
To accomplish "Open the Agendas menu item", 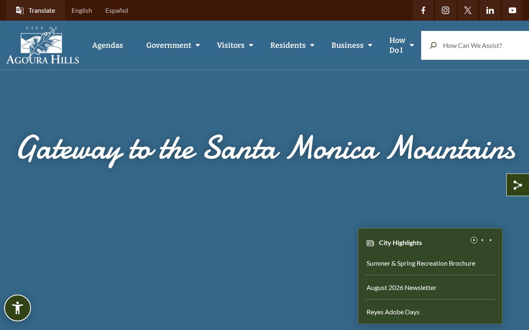I will [107, 45].
